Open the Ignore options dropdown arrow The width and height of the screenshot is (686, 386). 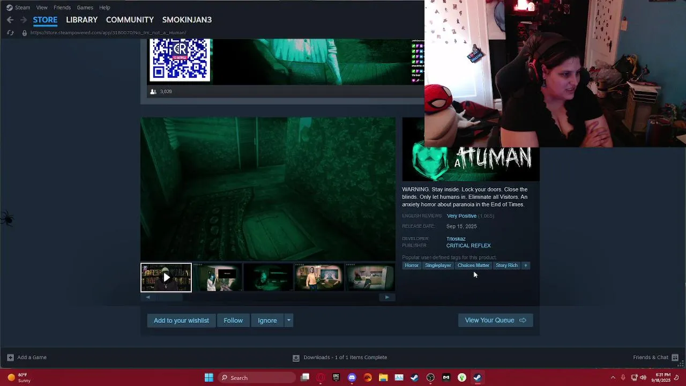(x=288, y=321)
